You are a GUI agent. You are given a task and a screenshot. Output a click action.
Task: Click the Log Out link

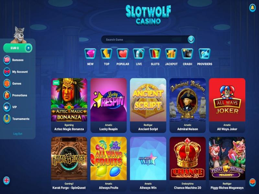point(18,134)
